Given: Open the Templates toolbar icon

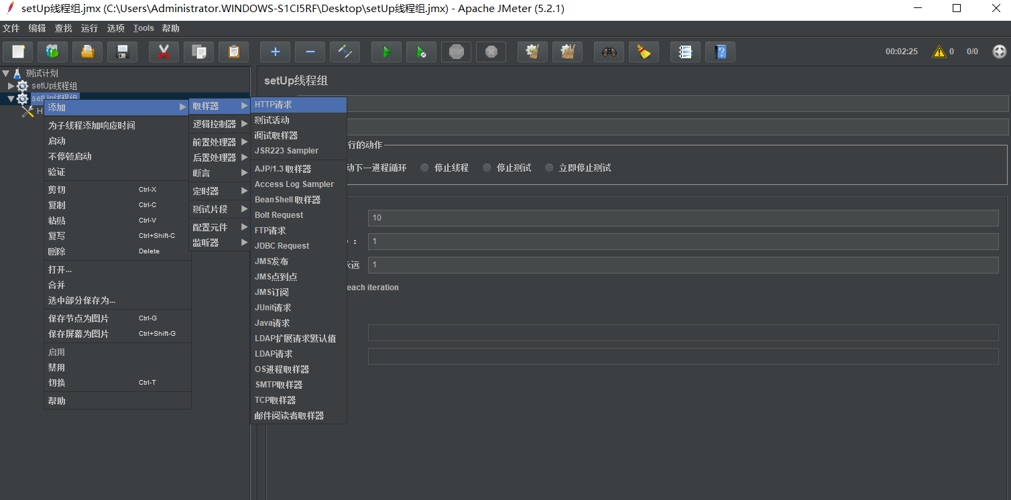Looking at the screenshot, I should 52,52.
